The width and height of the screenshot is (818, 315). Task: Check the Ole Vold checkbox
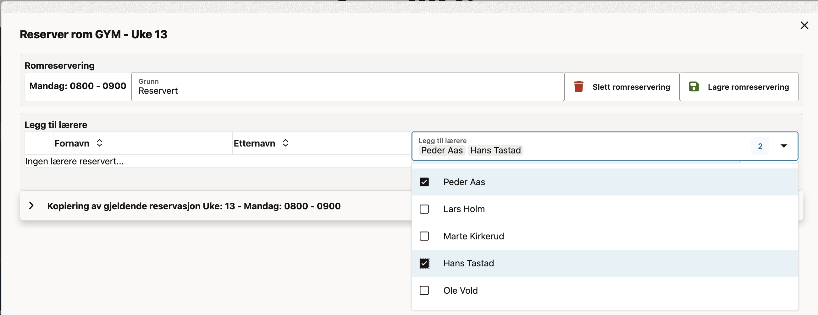pos(424,290)
